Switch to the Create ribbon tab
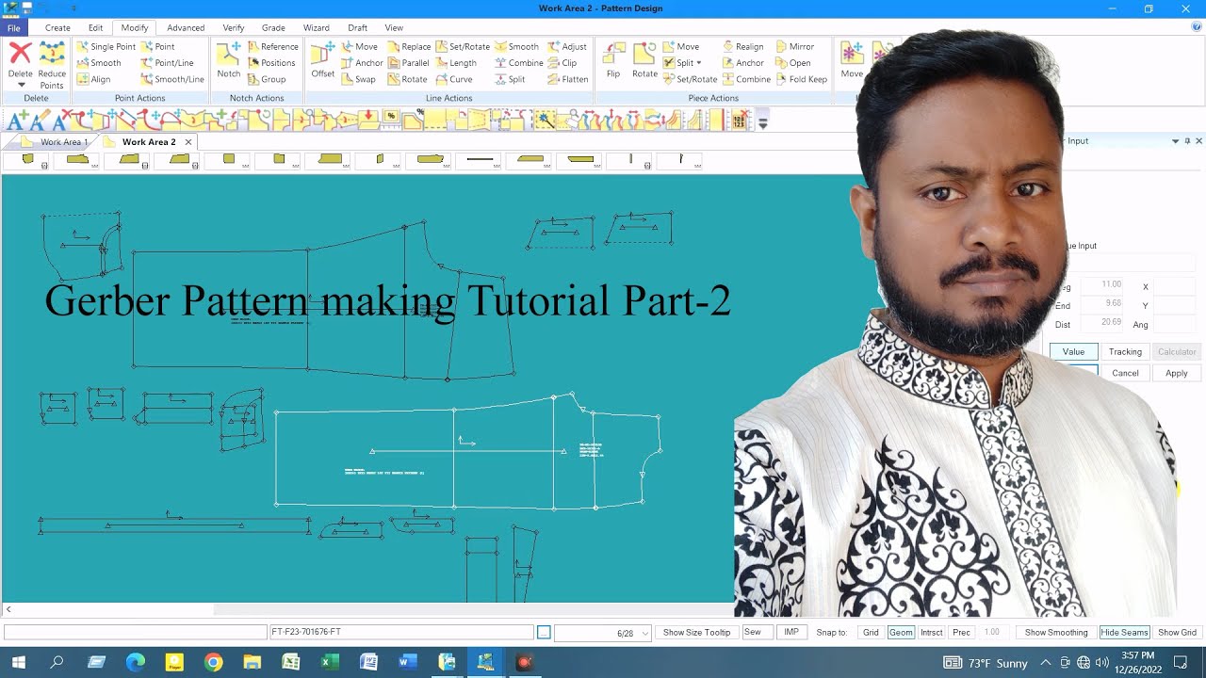1206x678 pixels. pyautogui.click(x=57, y=28)
